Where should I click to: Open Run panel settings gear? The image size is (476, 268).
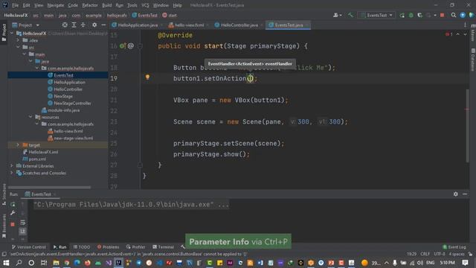coord(456,194)
